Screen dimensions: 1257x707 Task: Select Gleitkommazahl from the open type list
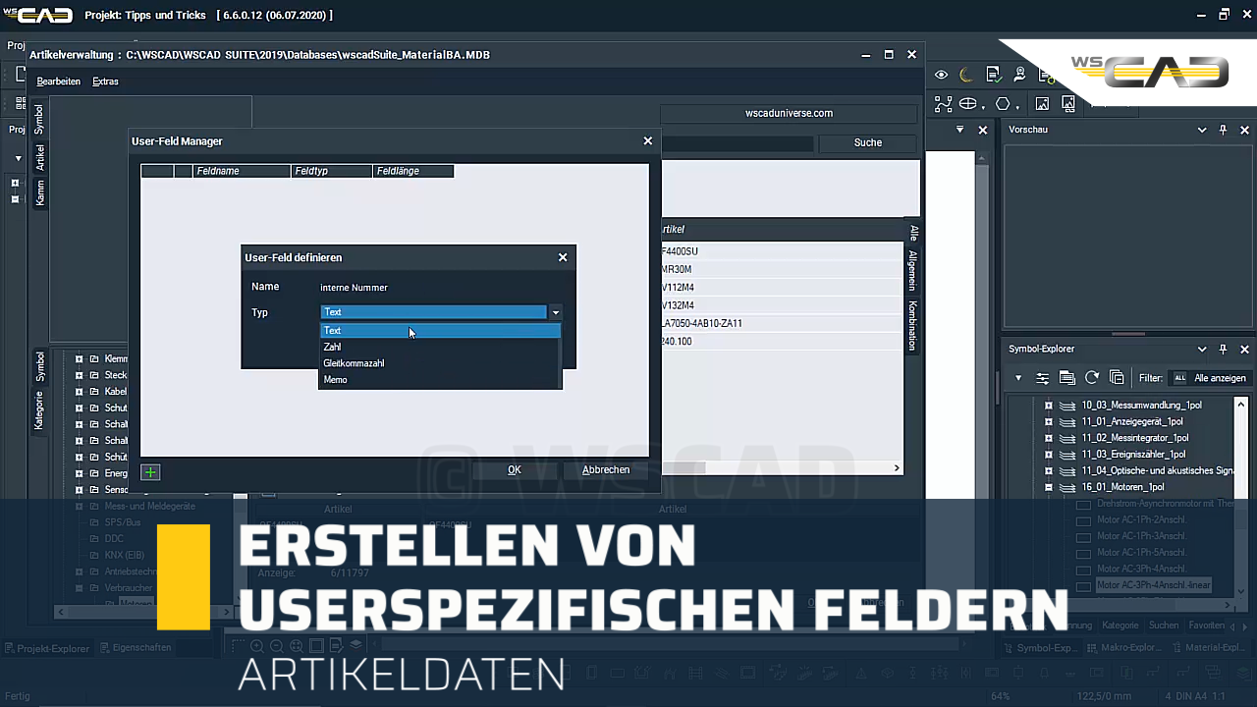pyautogui.click(x=354, y=362)
